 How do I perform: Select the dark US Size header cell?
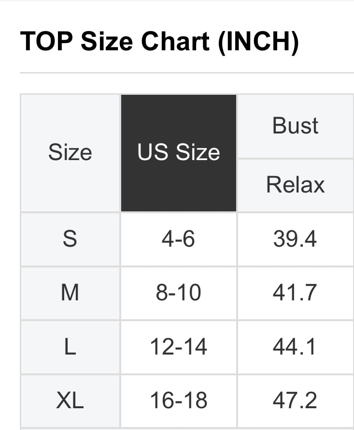point(179,153)
